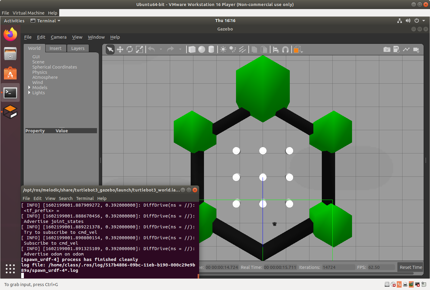This screenshot has width=430, height=290.
Task: Click Activities in the top bar
Action: [14, 21]
